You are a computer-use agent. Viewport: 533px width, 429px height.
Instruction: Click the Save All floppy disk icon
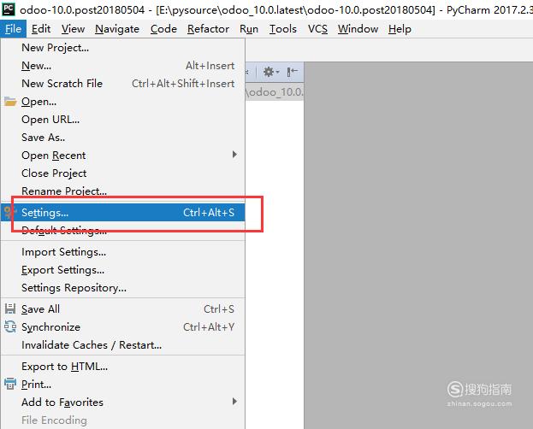tap(10, 309)
